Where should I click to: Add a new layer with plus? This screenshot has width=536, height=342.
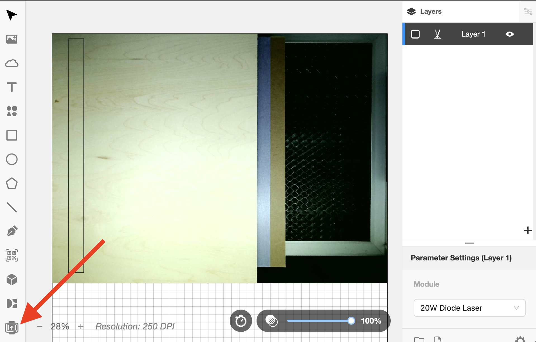[x=528, y=231]
